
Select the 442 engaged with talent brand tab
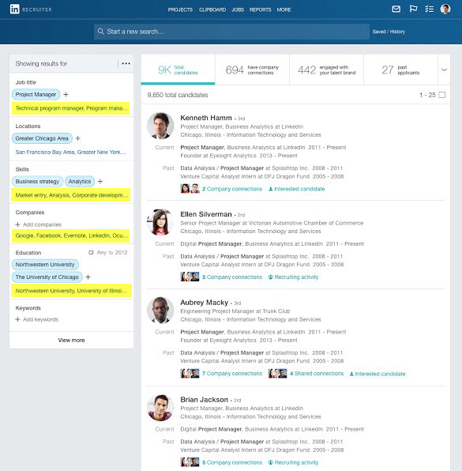(327, 70)
